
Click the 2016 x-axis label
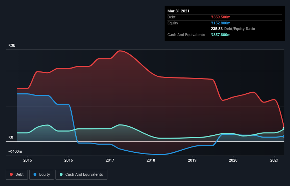point(69,160)
